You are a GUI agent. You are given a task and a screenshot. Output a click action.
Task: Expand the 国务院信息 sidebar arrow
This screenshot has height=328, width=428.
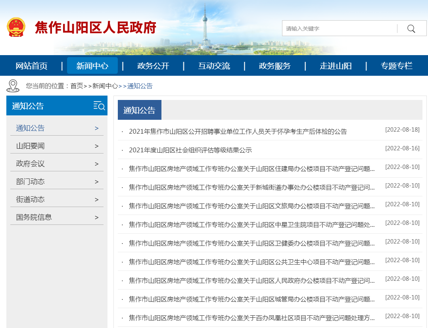point(97,217)
